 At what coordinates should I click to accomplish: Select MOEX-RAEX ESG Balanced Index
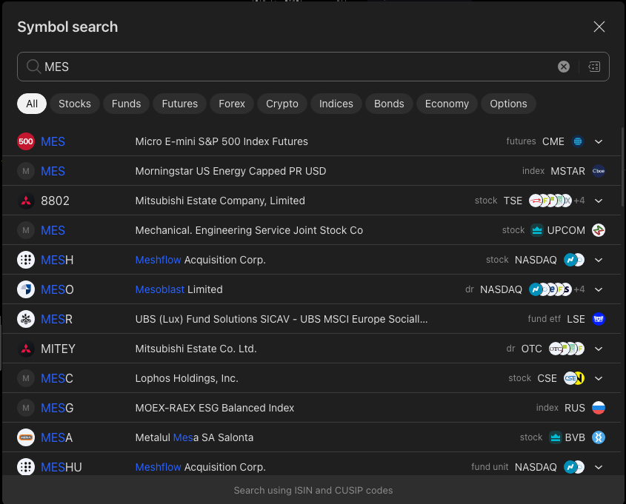tap(215, 408)
